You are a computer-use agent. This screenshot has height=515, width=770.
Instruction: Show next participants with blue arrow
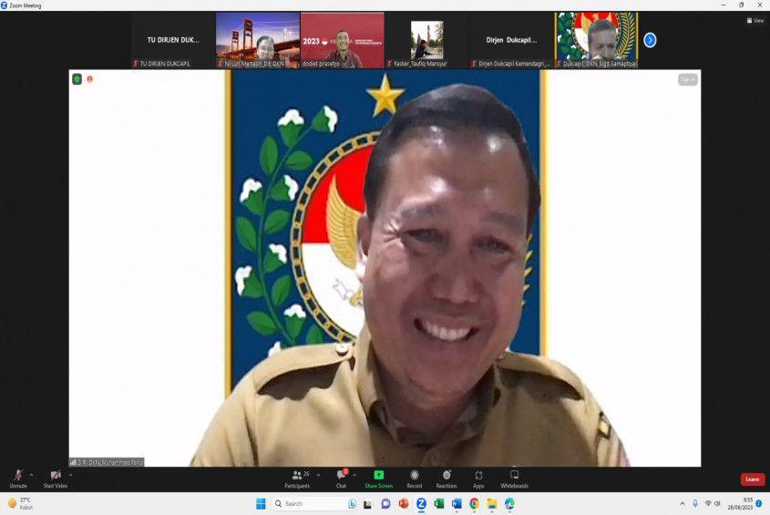[650, 40]
